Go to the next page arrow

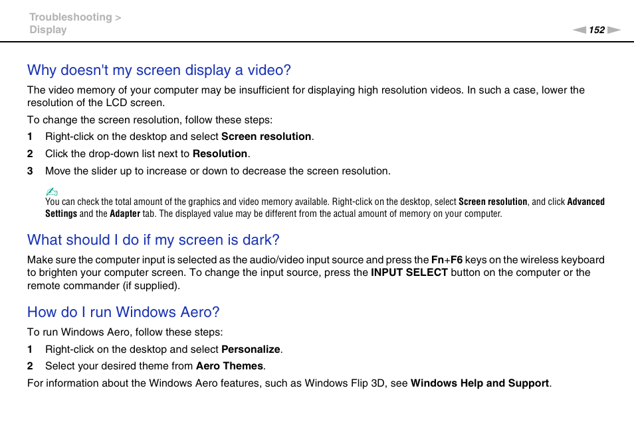[x=614, y=30]
